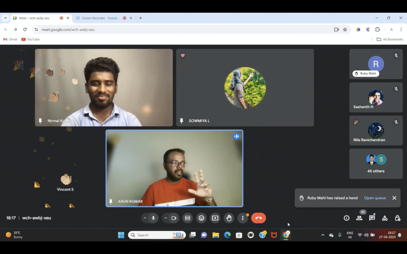Expand the audio settings arrow beside microphone
The height and width of the screenshot is (254, 407).
click(x=145, y=218)
